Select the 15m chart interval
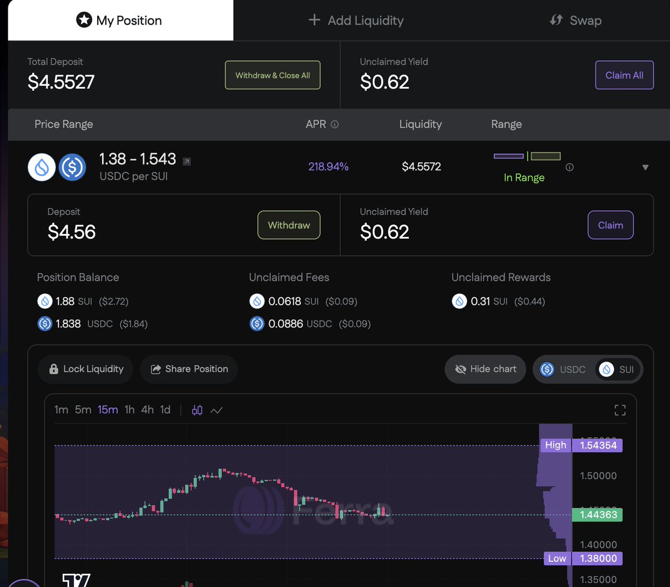This screenshot has height=587, width=670. coord(108,410)
